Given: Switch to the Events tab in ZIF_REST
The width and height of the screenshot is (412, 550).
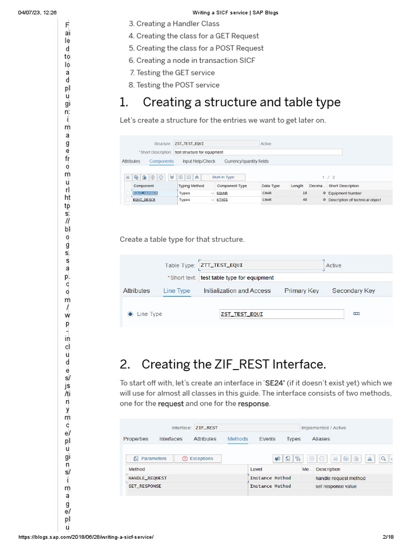Looking at the screenshot, I should (x=267, y=439).
